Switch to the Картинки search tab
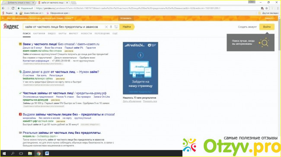281x157 pixels. click(x=39, y=34)
